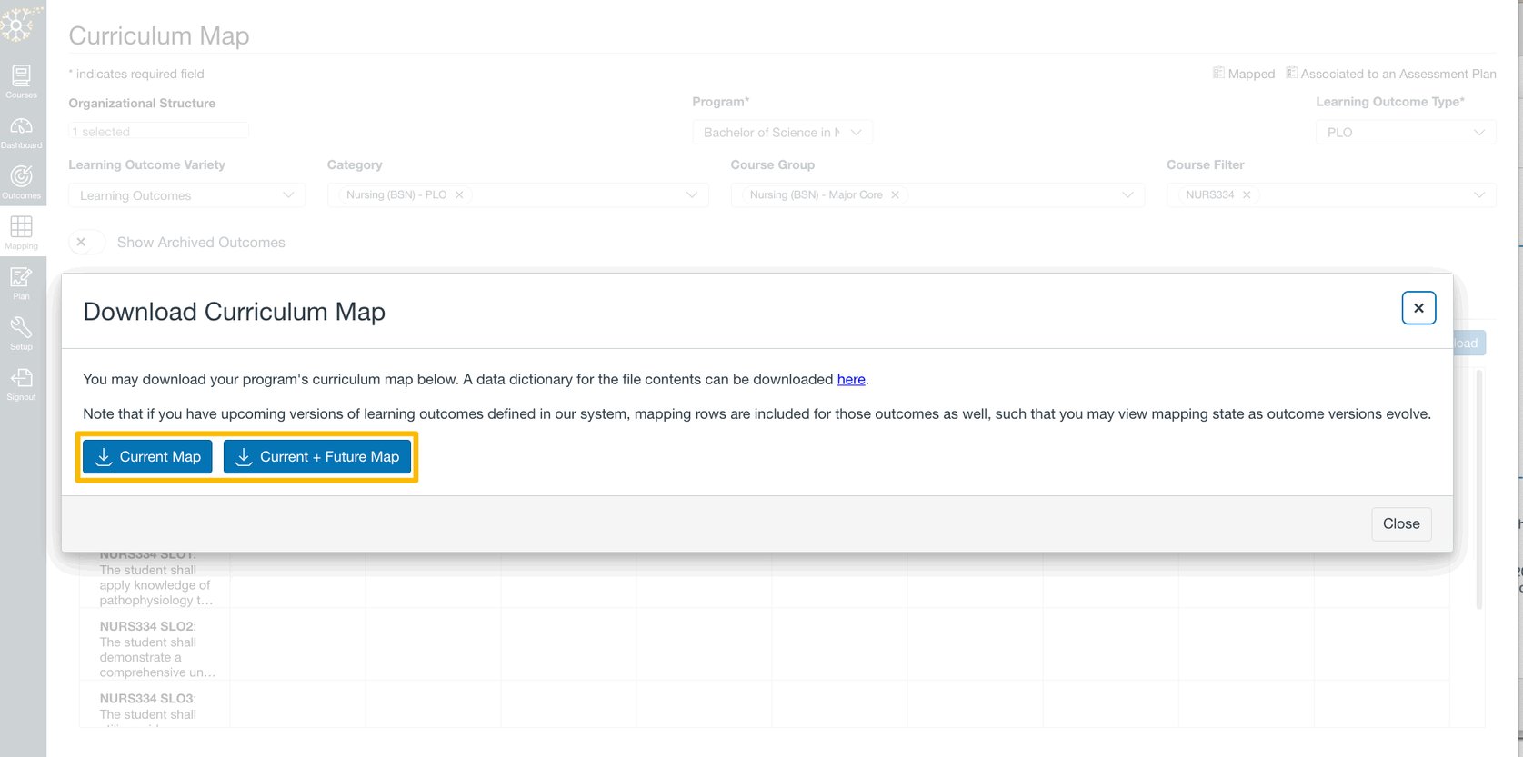Open Dashboard in the sidebar
Image resolution: width=1523 pixels, height=757 pixels.
[x=21, y=133]
